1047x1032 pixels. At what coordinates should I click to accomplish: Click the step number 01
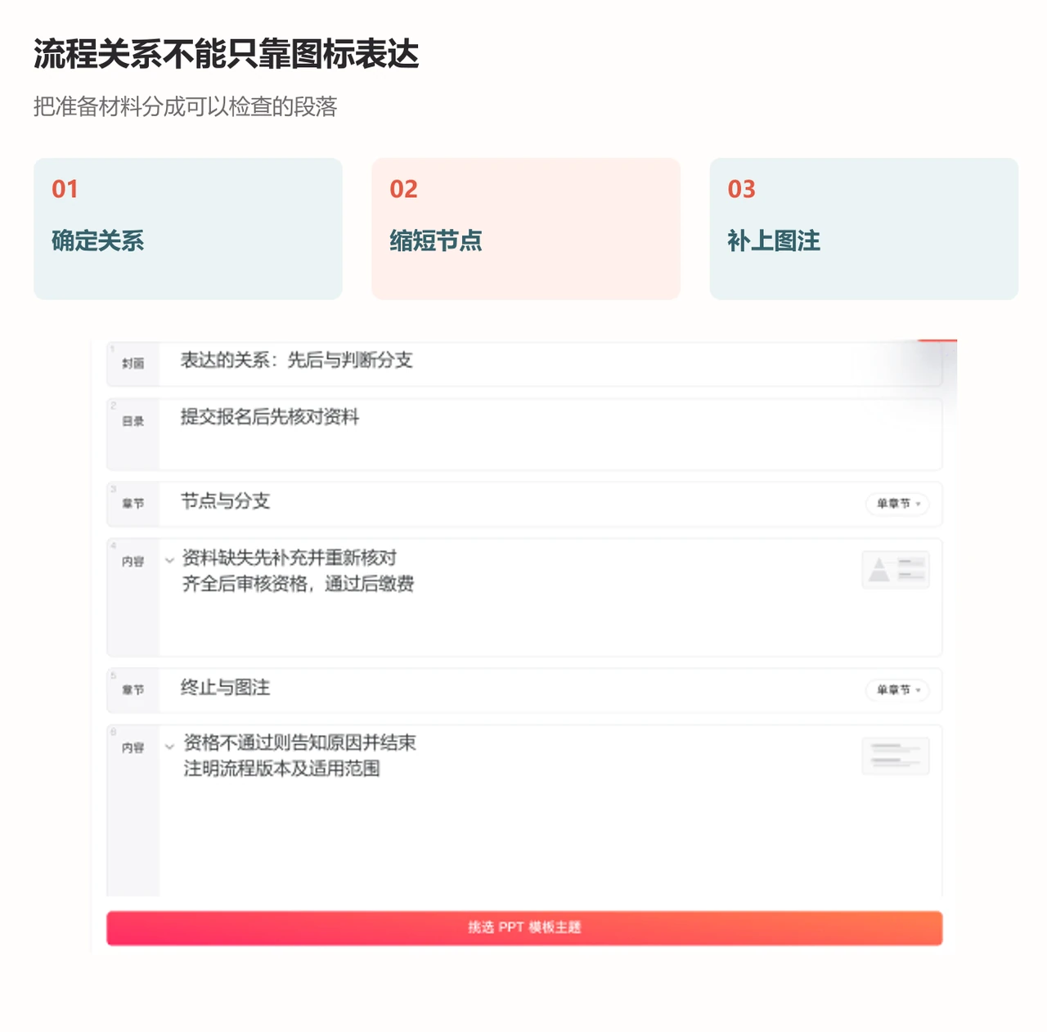[65, 189]
